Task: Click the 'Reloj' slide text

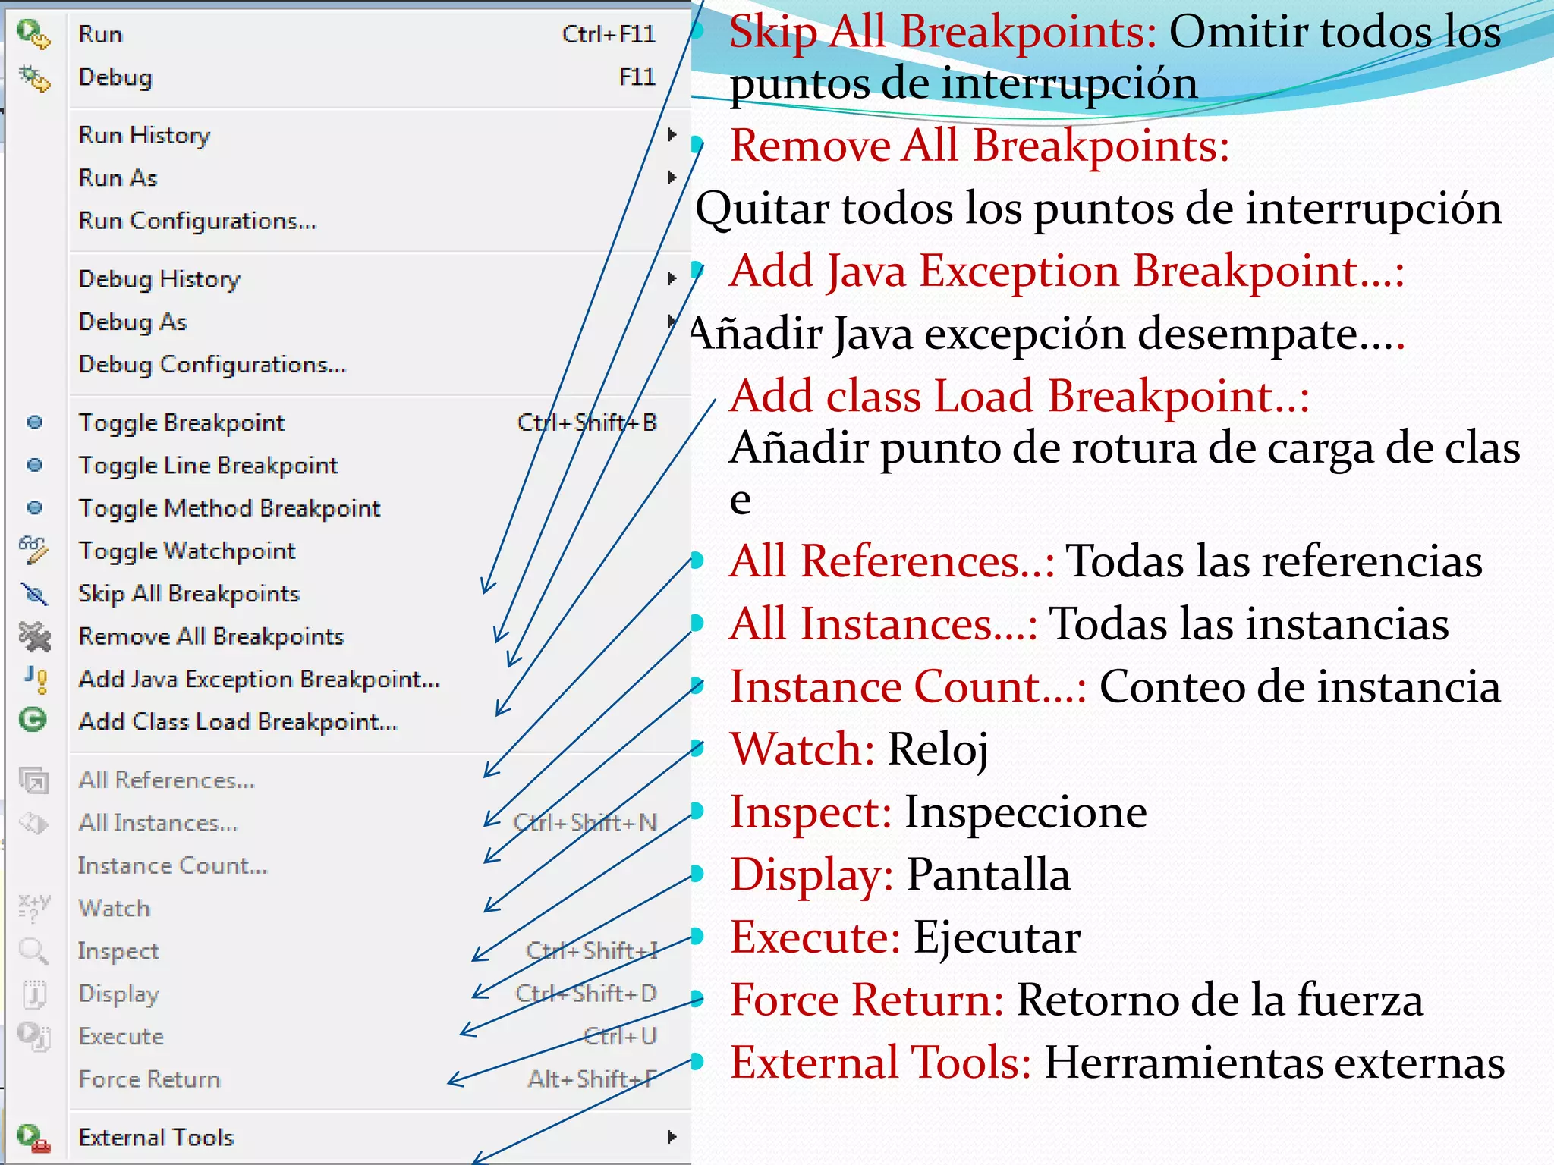Action: point(938,751)
